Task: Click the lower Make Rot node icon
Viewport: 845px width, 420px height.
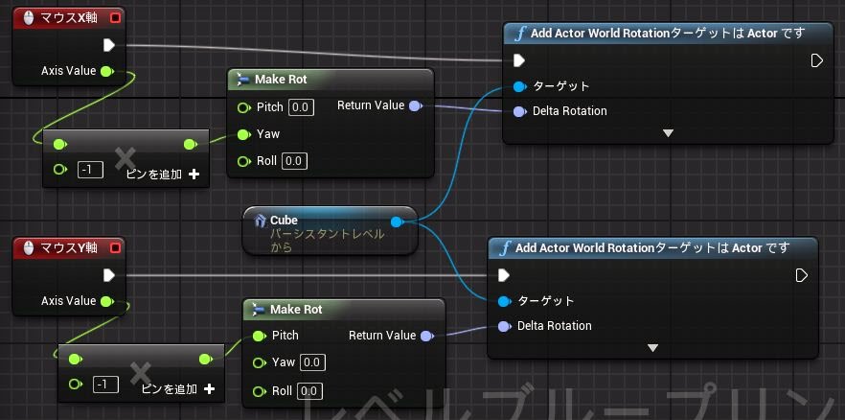Action: tap(259, 310)
